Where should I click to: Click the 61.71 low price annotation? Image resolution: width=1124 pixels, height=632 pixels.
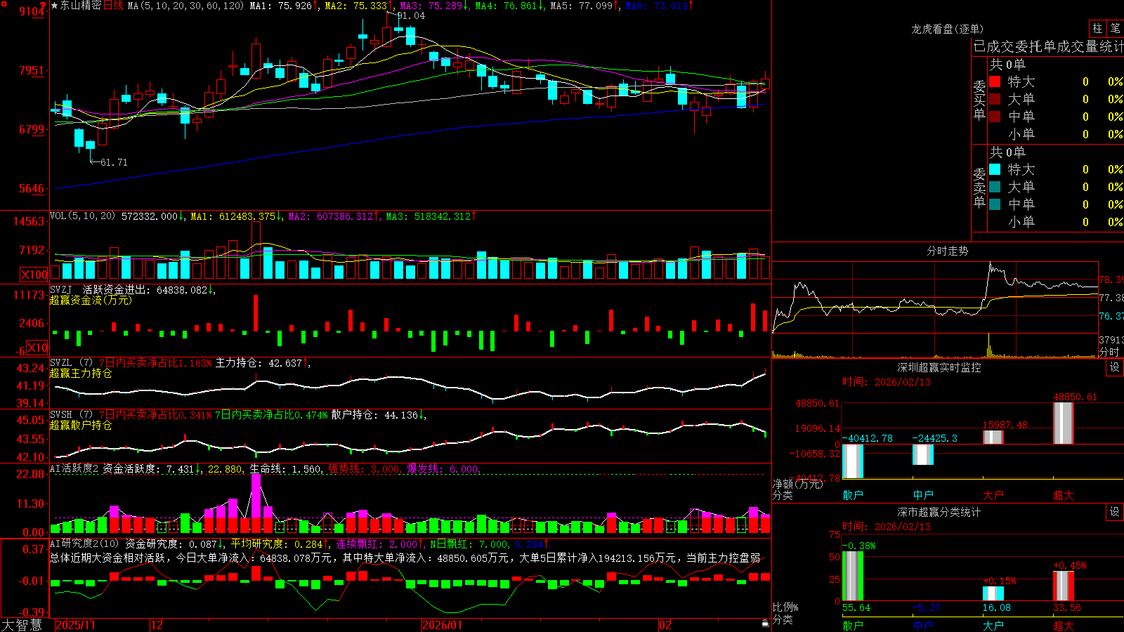click(114, 162)
